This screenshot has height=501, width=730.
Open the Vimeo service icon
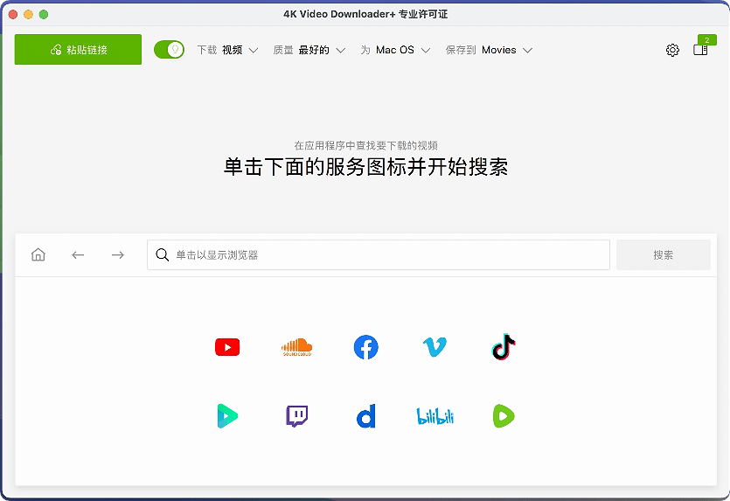tap(435, 347)
